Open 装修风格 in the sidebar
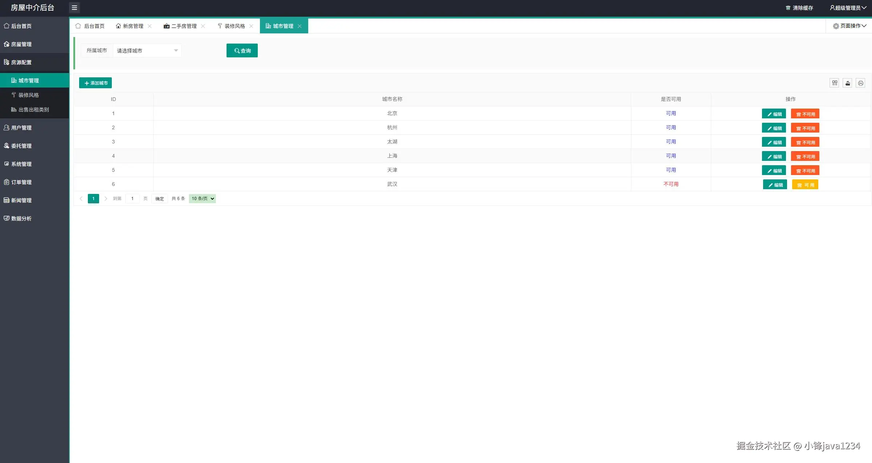Viewport: 872px width, 463px height. click(28, 95)
